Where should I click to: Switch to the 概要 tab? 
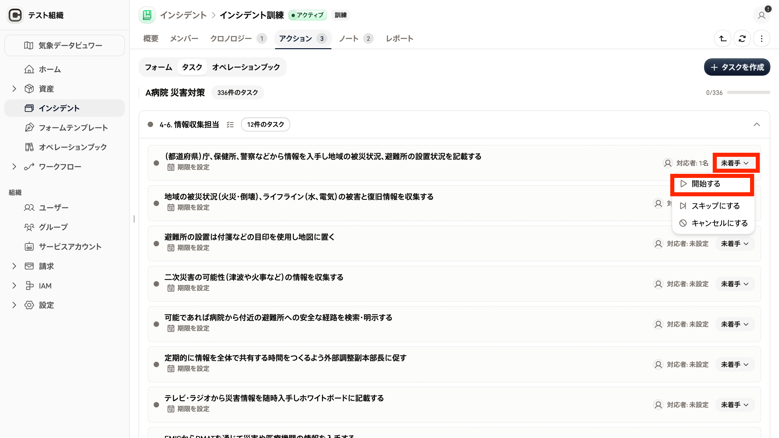click(x=151, y=39)
